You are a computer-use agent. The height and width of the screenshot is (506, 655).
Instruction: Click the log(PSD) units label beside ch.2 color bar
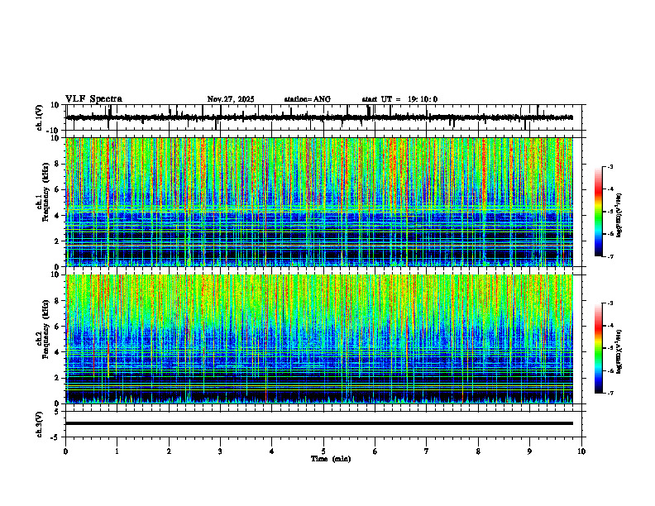[619, 351]
